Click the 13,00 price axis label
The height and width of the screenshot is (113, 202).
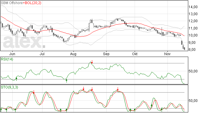193,14
